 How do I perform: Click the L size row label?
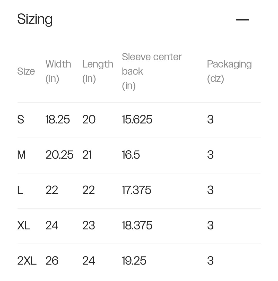click(x=20, y=190)
